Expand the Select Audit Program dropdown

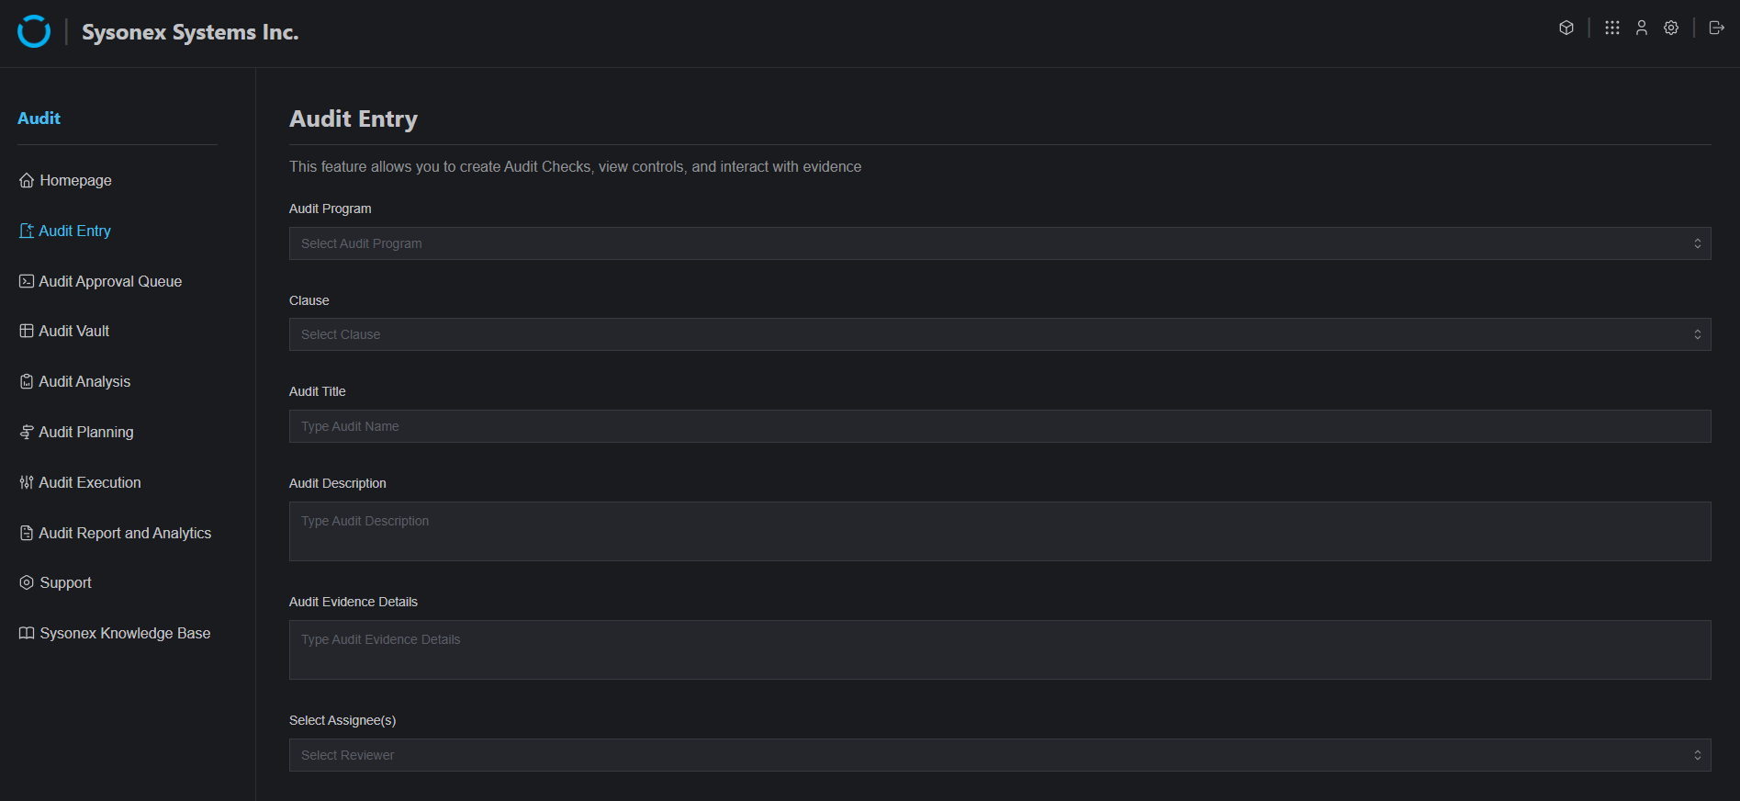(999, 243)
